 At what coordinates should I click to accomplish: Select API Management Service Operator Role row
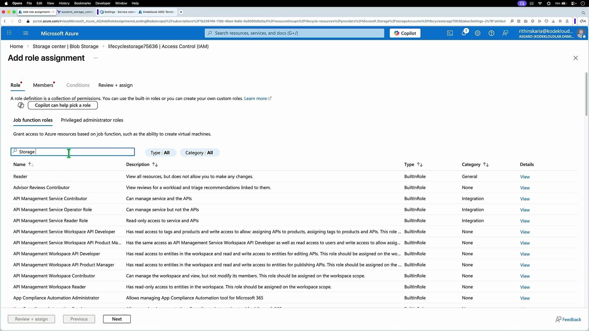pos(294,210)
